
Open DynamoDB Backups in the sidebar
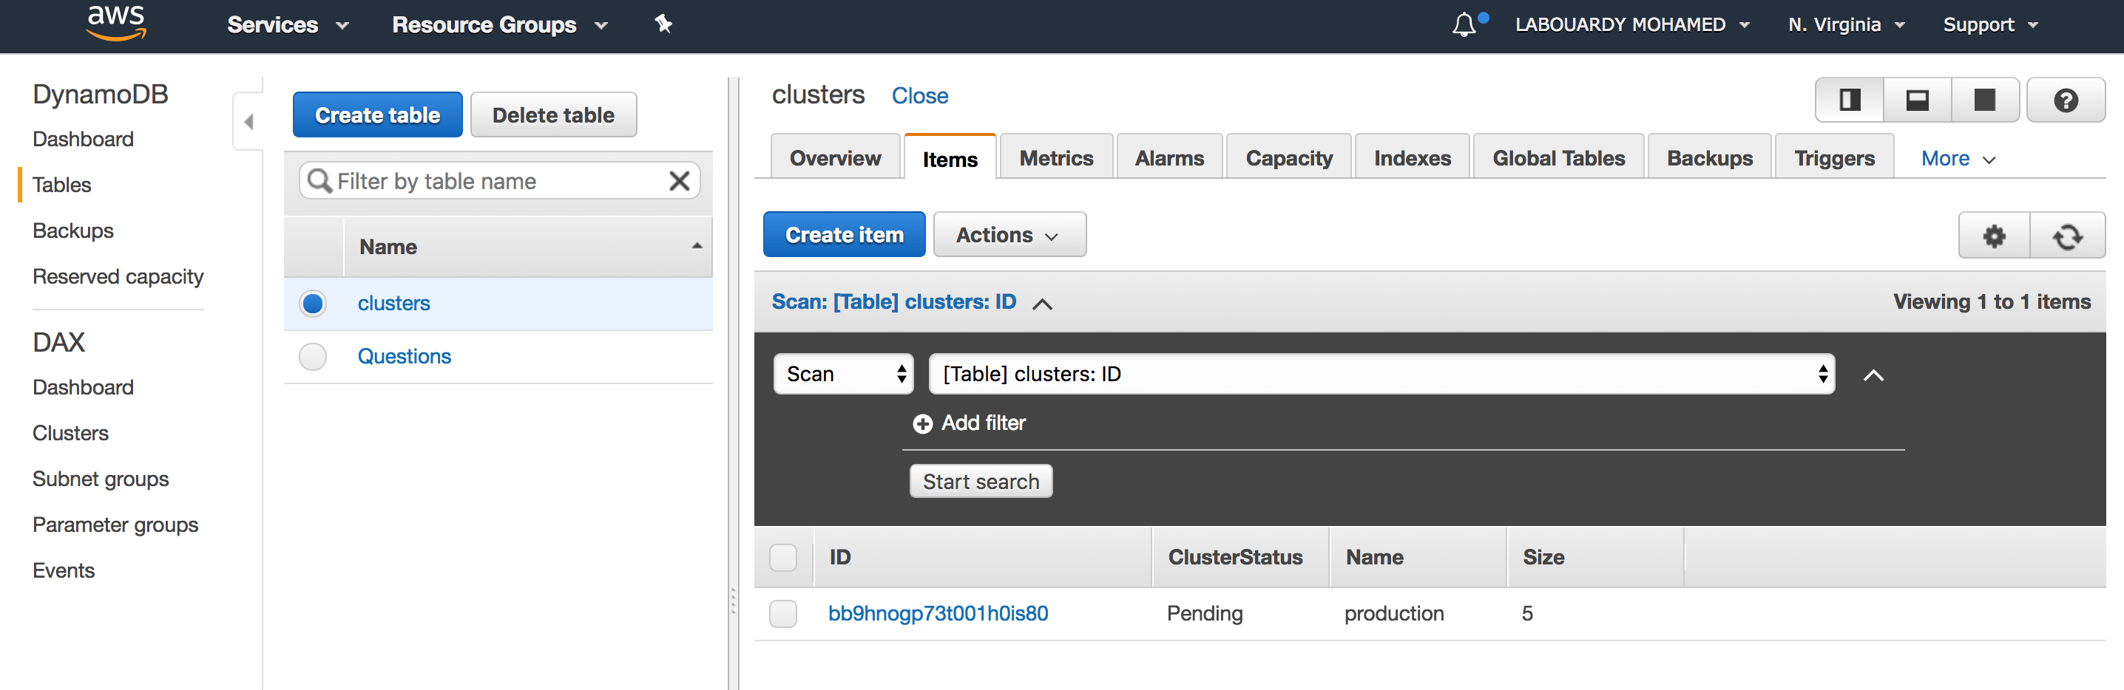72,230
